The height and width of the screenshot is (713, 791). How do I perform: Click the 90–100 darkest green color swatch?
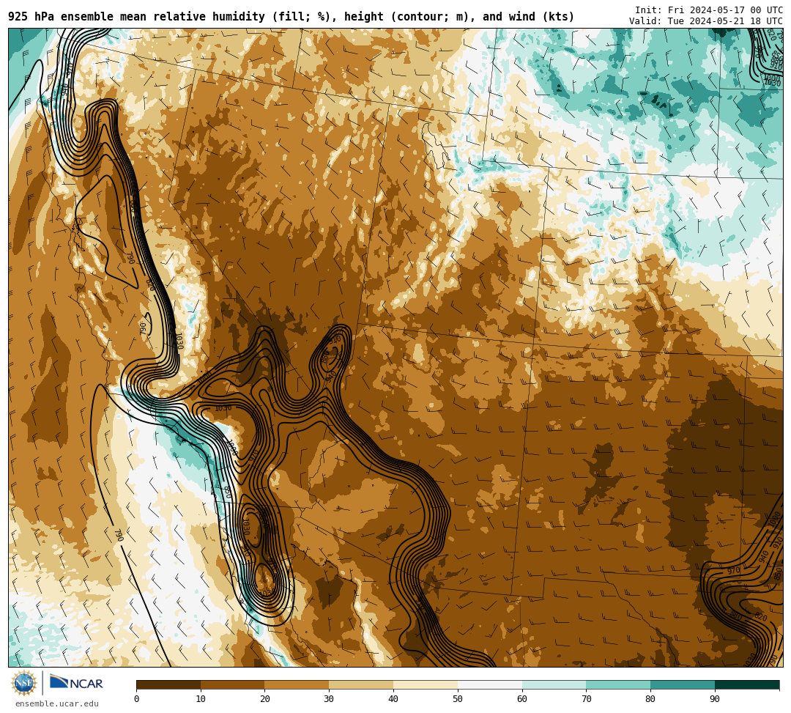747,684
